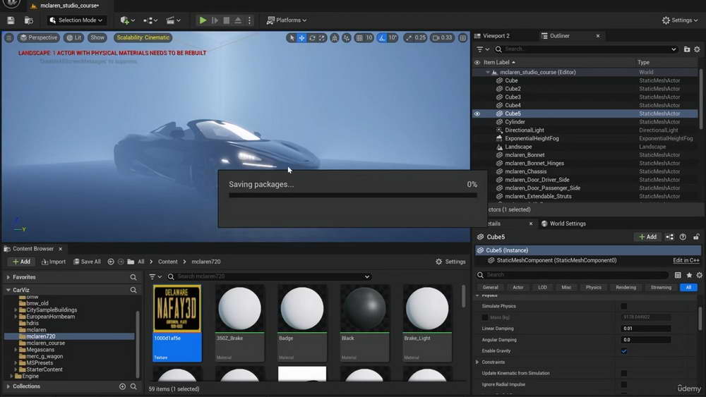Collapse the mclaren_studio_course (Editor) world row
This screenshot has height=397, width=706.
click(488, 73)
